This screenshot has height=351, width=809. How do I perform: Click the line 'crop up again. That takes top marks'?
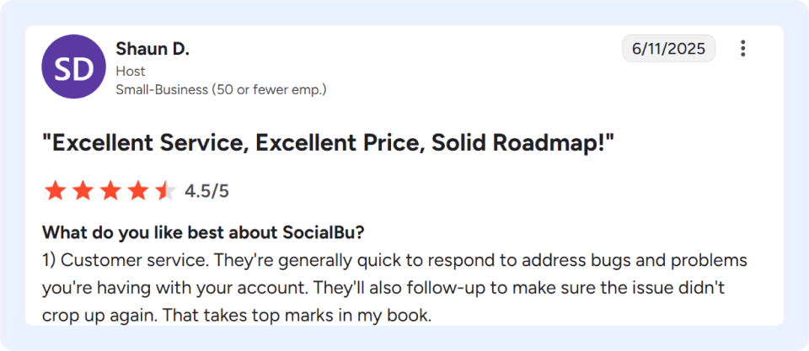click(236, 316)
